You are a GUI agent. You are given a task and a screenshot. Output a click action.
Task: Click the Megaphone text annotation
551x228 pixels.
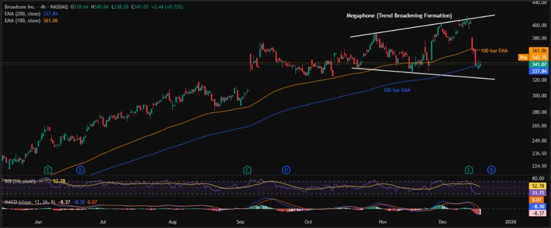(x=399, y=16)
